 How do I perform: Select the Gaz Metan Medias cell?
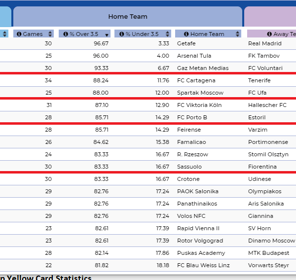pos(203,68)
